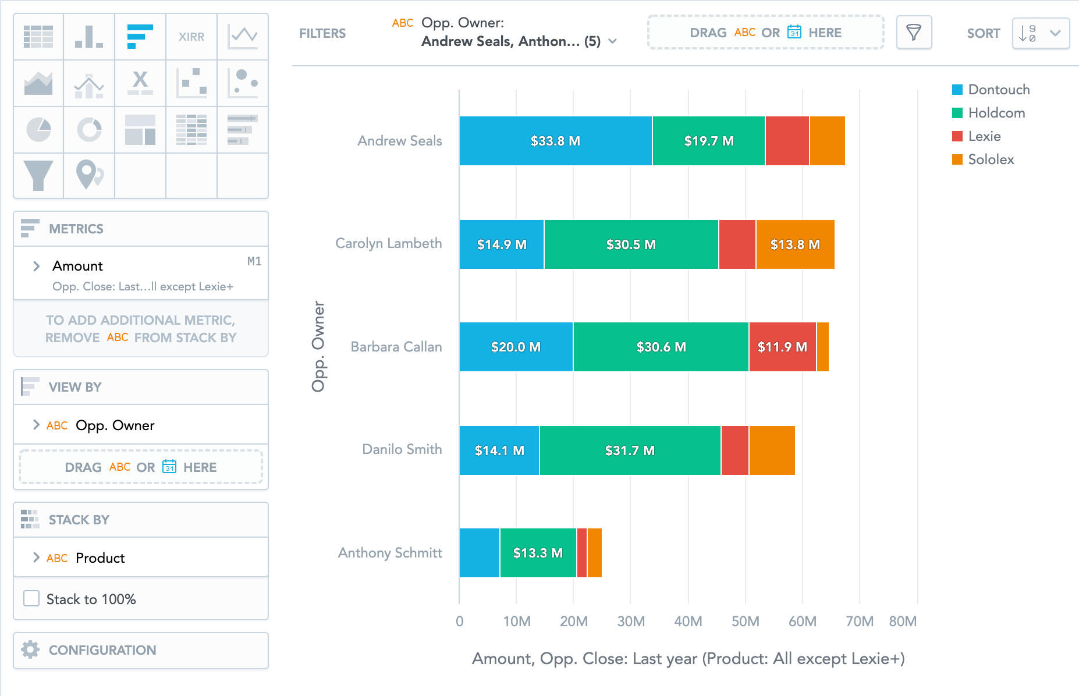
Task: Select the Bullet chart visualization icon
Action: (243, 130)
